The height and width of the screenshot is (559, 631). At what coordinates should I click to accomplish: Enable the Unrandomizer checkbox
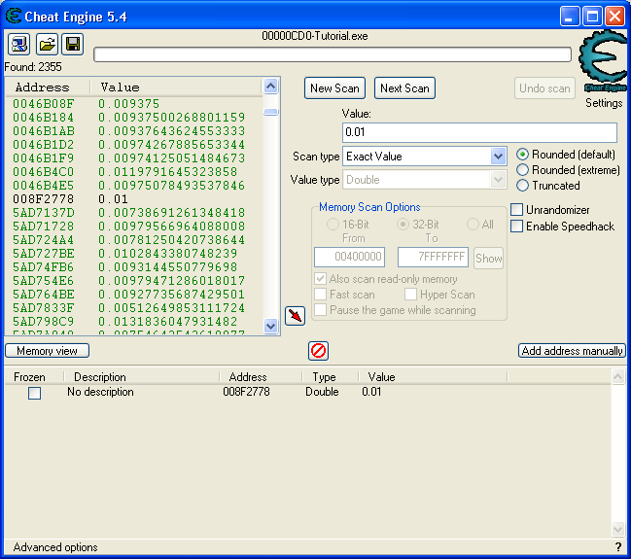click(517, 210)
